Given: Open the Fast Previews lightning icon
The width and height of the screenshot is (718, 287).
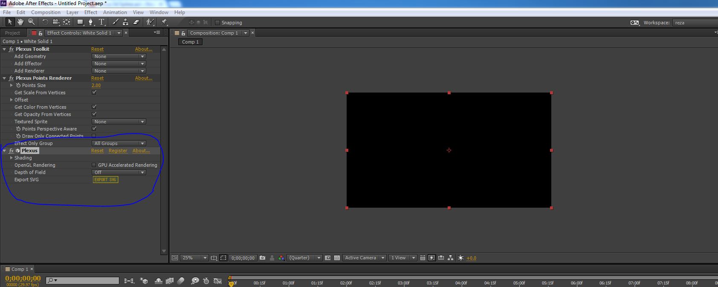Looking at the screenshot, I should pyautogui.click(x=431, y=258).
